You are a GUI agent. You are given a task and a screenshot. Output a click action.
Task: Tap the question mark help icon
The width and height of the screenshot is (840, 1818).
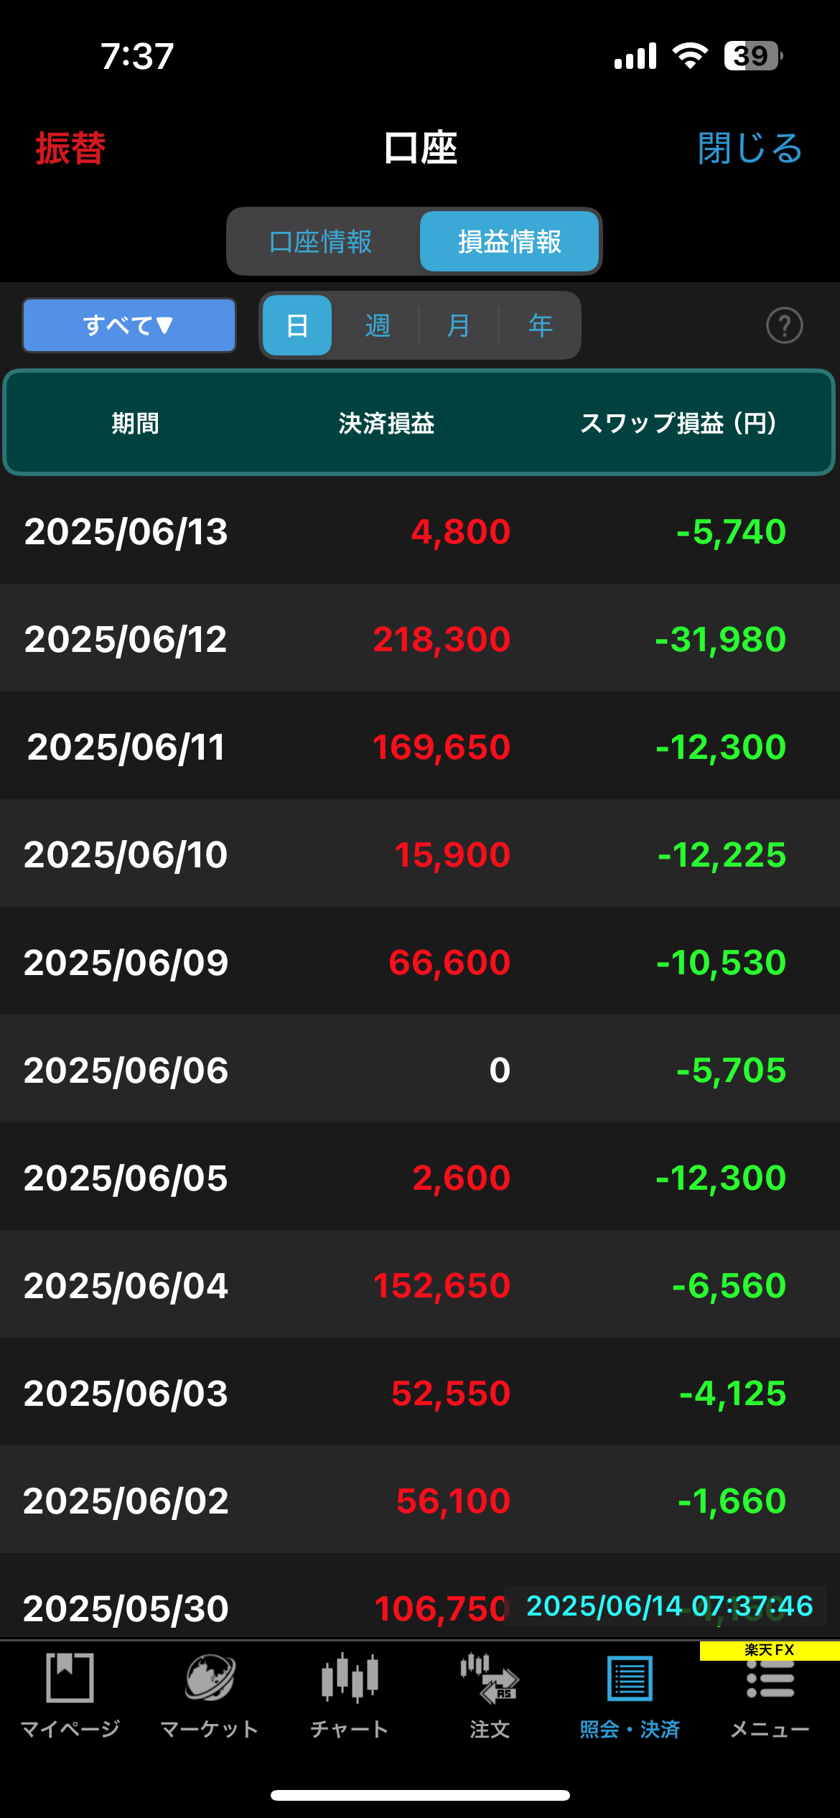coord(784,326)
